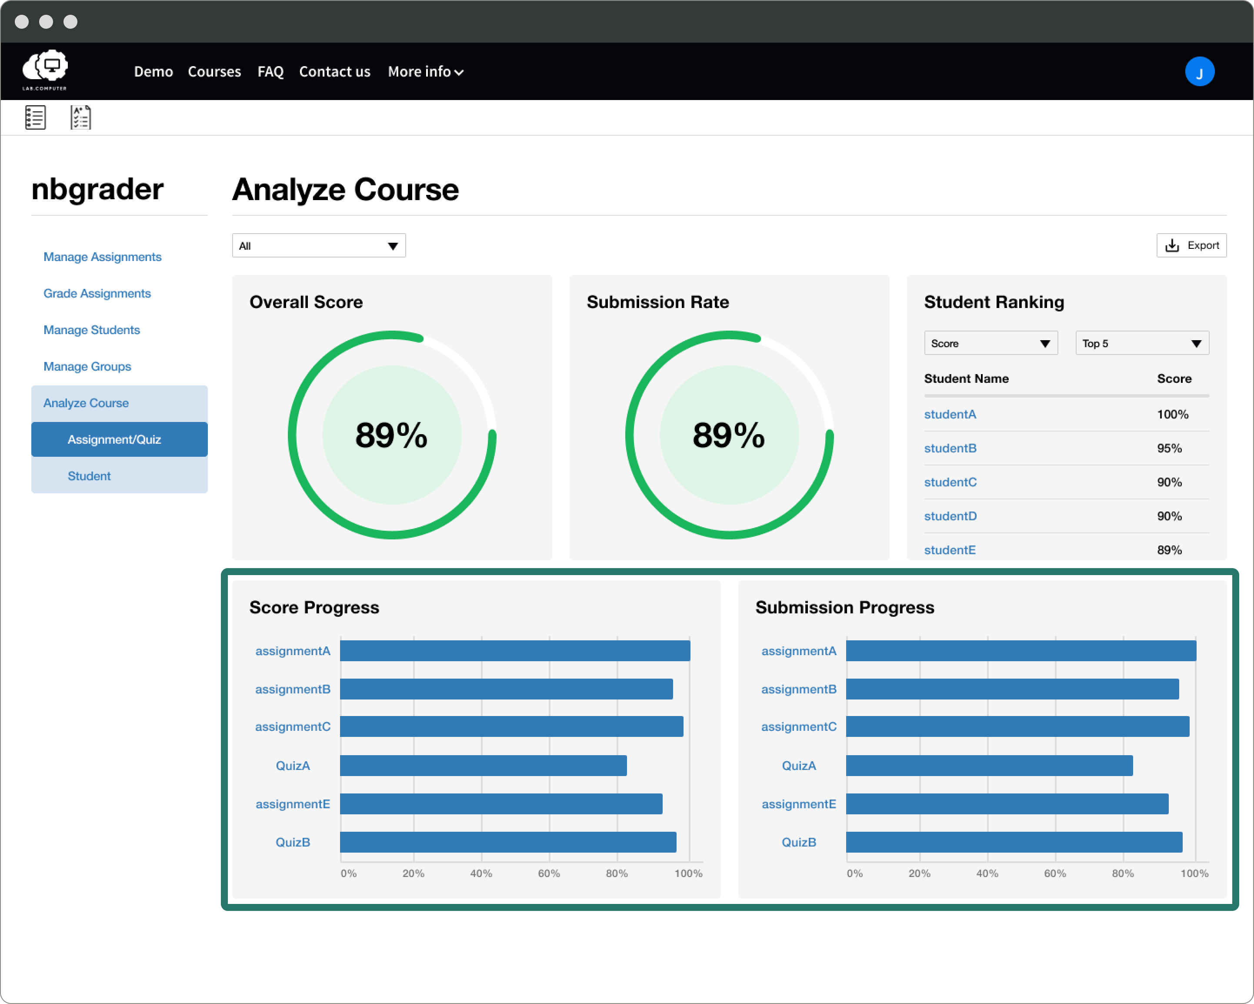Open the graded checklist toolbar icon
The image size is (1254, 1004).
pyautogui.click(x=80, y=117)
